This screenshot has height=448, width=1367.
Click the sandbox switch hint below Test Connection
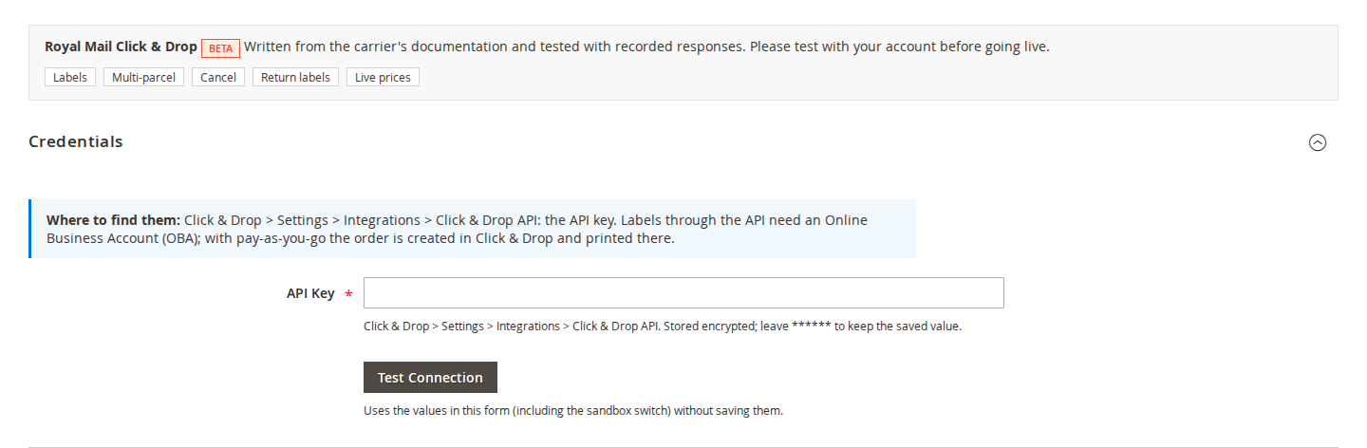pyautogui.click(x=573, y=411)
